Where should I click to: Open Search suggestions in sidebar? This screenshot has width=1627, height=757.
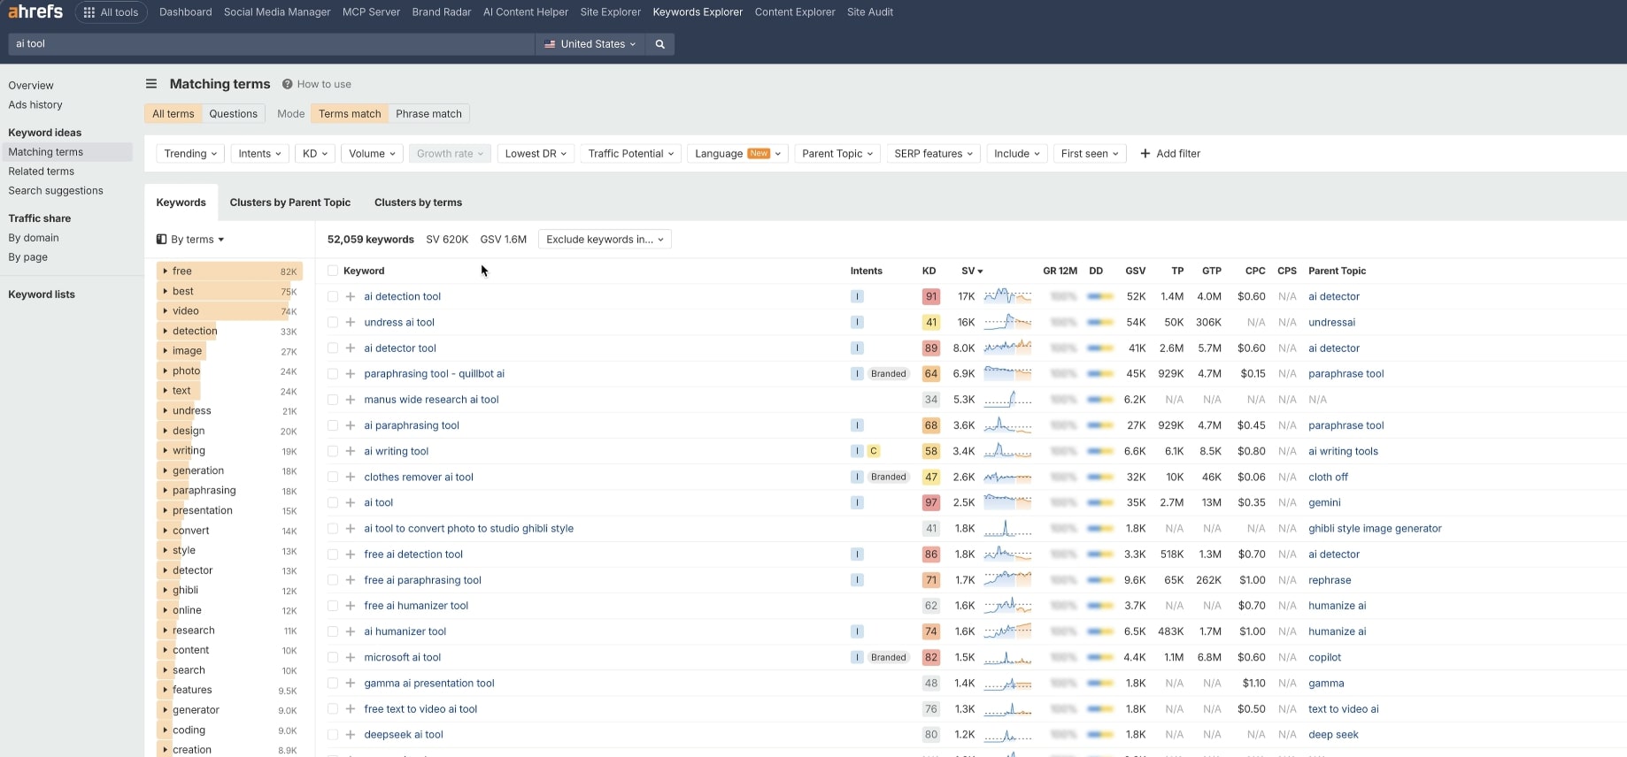point(56,191)
